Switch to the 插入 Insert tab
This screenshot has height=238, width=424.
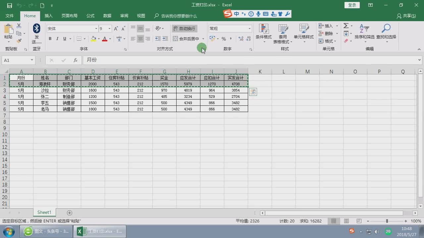pyautogui.click(x=49, y=16)
